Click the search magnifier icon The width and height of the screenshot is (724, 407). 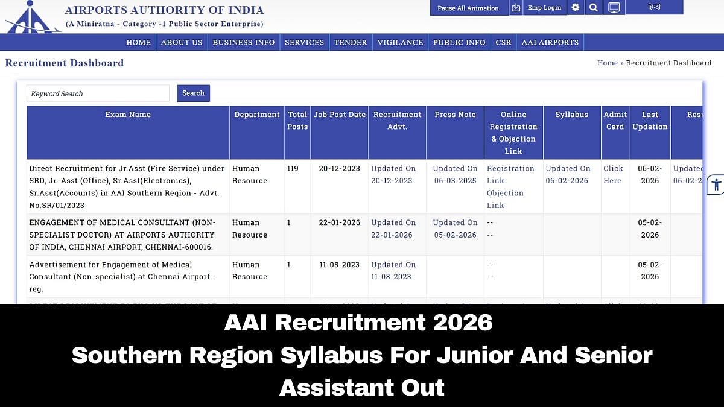click(594, 8)
